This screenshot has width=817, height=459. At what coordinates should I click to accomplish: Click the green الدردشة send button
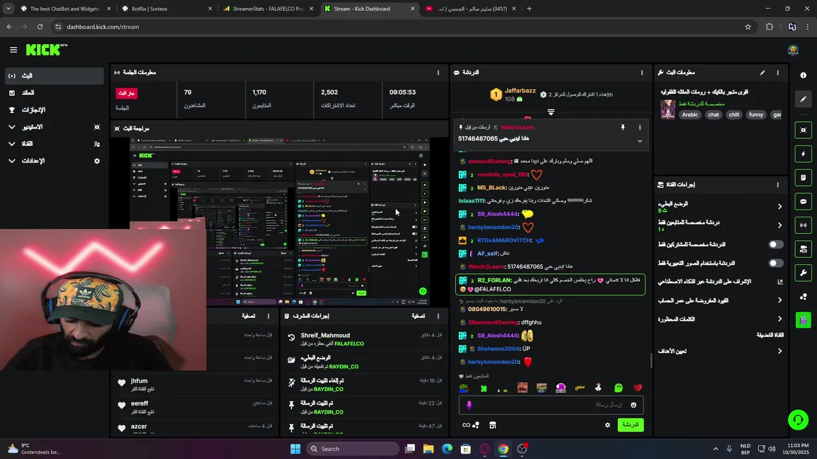pyautogui.click(x=631, y=425)
